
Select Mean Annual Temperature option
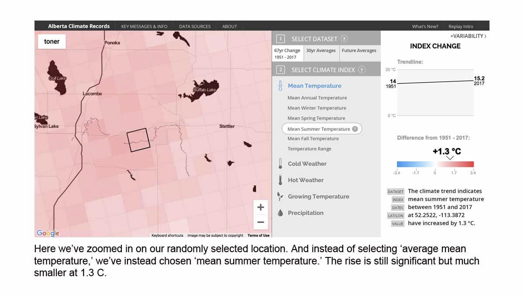click(317, 97)
